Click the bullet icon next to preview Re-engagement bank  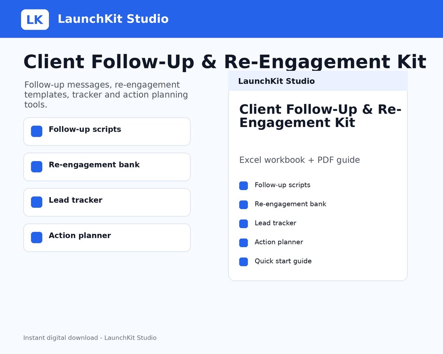pos(244,205)
